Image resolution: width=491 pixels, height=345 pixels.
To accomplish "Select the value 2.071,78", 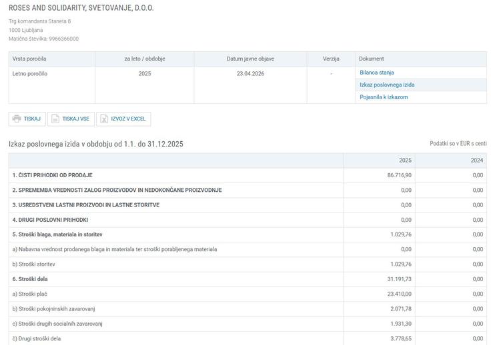I will coord(401,309).
